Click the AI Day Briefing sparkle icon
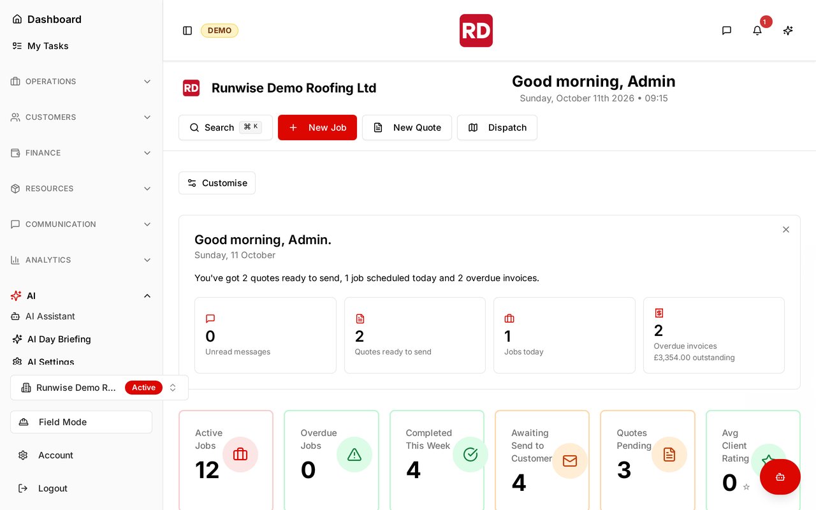Viewport: 816px width, 510px height. pos(17,339)
